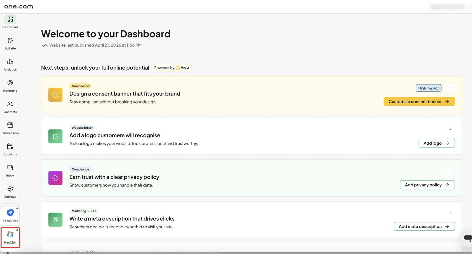
Task: Open Contacts from the sidebar
Action: pyautogui.click(x=10, y=107)
